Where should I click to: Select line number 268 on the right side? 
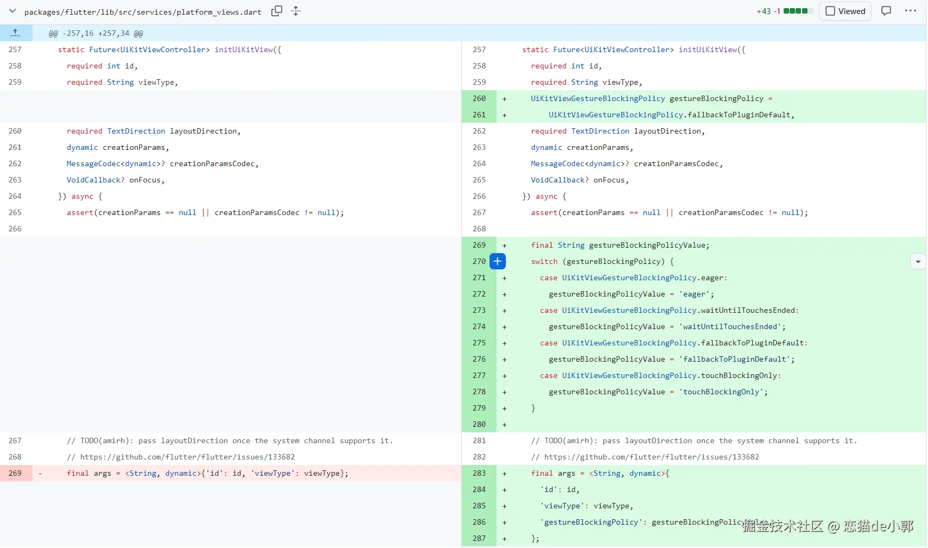click(479, 229)
